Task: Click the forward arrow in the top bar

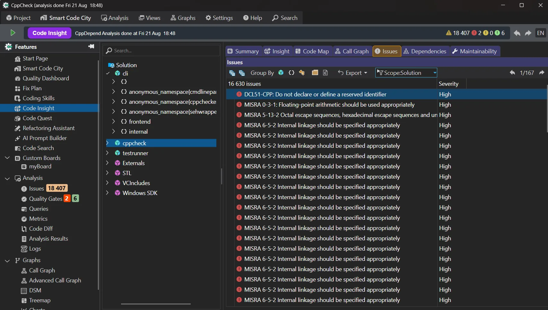Action: [528, 33]
